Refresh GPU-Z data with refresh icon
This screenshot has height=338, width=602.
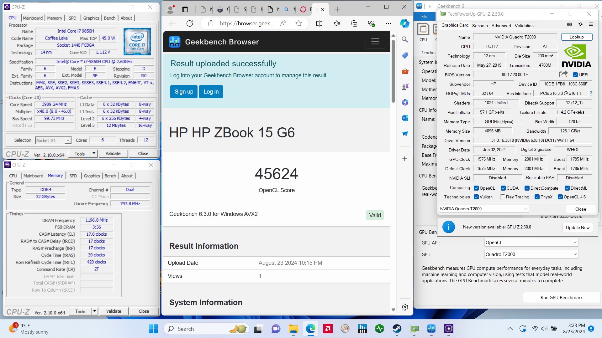click(x=580, y=24)
